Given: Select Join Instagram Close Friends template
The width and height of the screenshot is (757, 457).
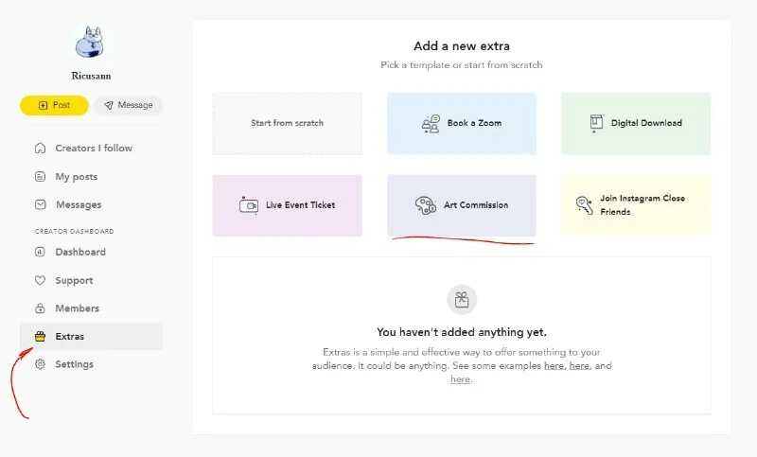Looking at the screenshot, I should [636, 205].
